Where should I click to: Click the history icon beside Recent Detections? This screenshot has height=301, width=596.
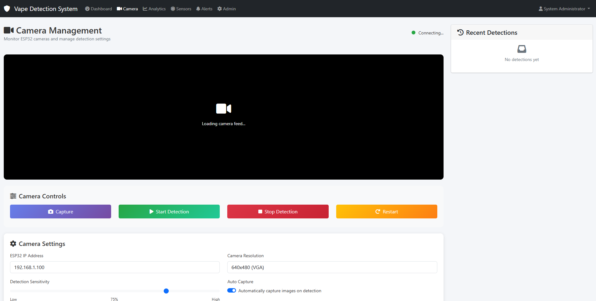(460, 32)
